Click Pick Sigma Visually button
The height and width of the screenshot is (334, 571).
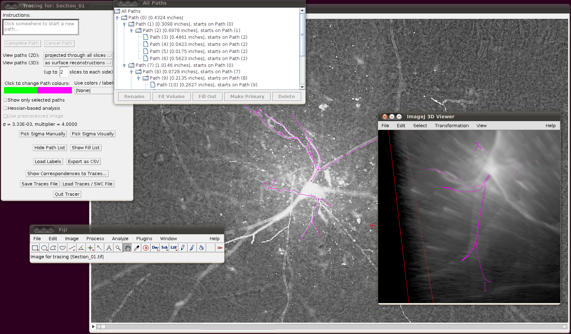click(93, 134)
